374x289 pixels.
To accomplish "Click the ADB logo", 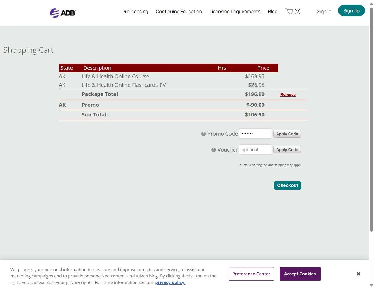I will pyautogui.click(x=63, y=13).
